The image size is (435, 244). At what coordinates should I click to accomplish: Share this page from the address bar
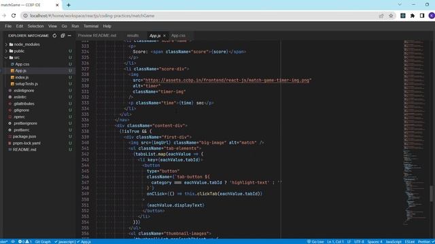tap(381, 16)
